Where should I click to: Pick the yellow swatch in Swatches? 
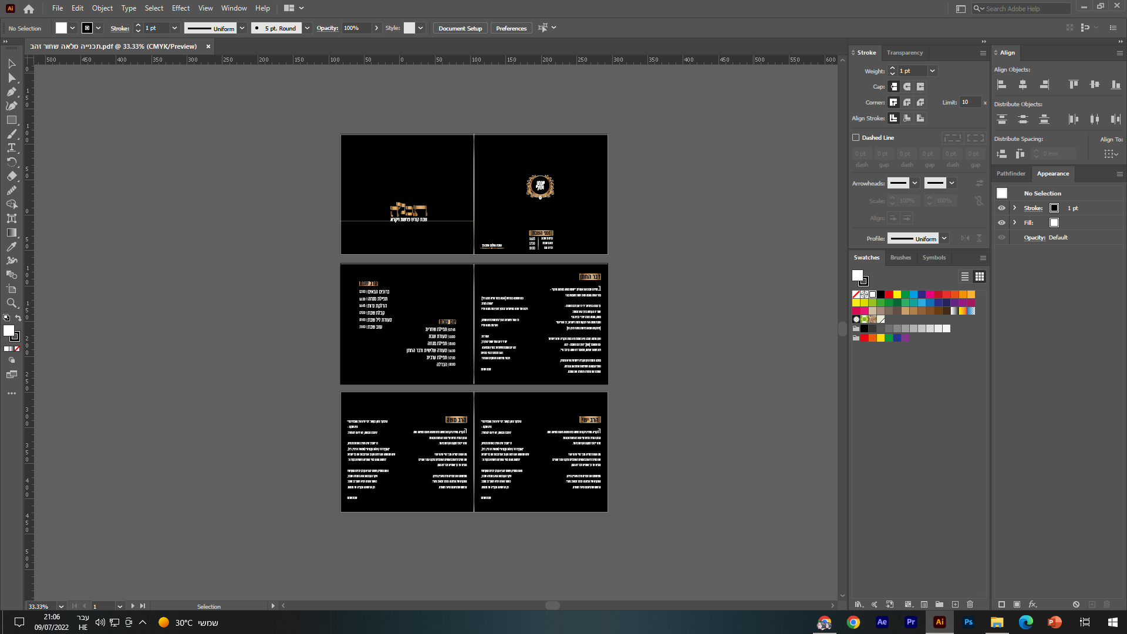click(x=897, y=295)
